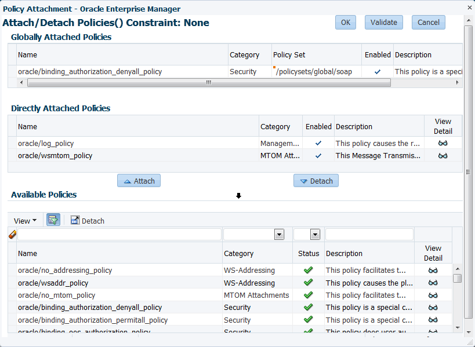Viewport: 475px width, 347px height.
Task: Open the View menu dropdown
Action: (25, 221)
